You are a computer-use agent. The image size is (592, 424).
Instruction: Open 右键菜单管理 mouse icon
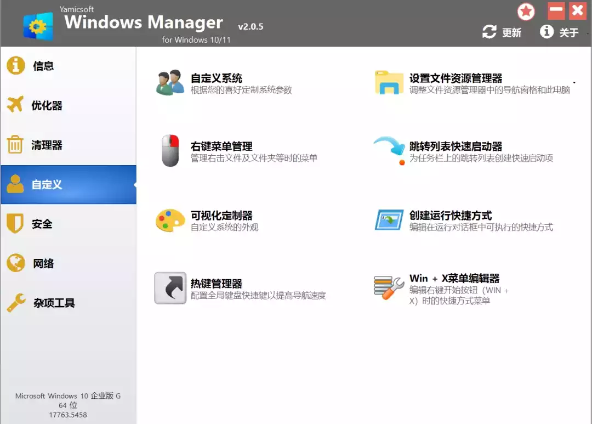click(170, 151)
